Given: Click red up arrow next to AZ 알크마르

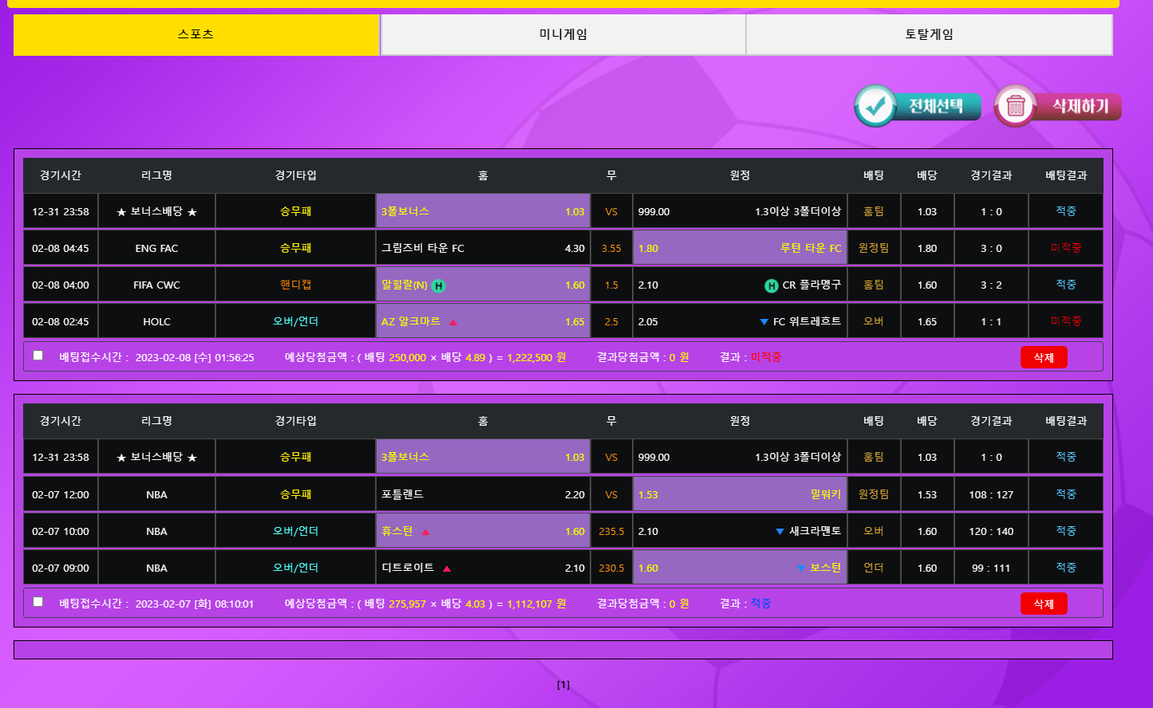Looking at the screenshot, I should pos(453,322).
